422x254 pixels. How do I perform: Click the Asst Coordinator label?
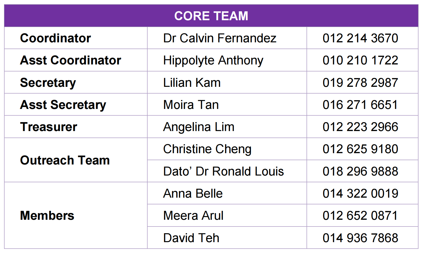point(71,60)
